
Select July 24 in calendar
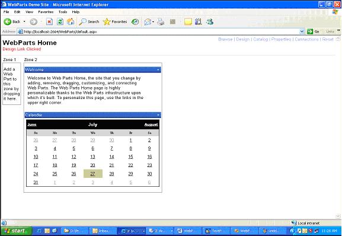click(x=36, y=174)
